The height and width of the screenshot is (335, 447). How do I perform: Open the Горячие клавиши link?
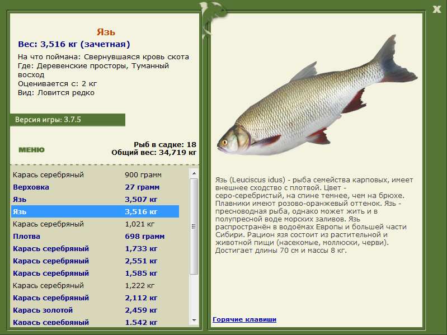(244, 319)
